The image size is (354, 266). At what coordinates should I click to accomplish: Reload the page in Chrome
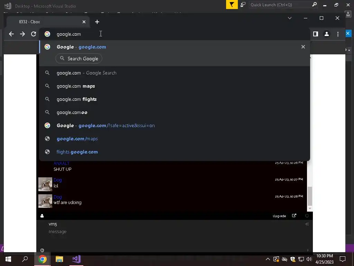click(x=34, y=34)
